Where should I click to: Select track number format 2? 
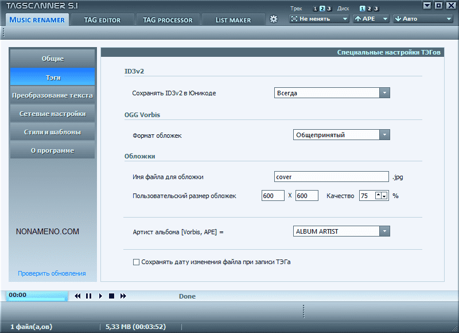click(322, 9)
